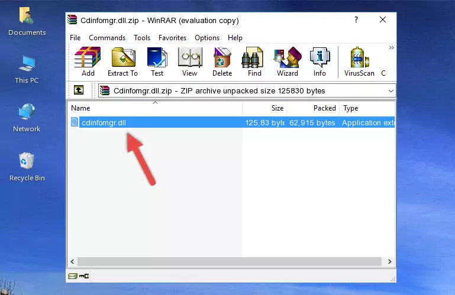Run the Test archive tool
The image size is (455, 295).
tap(157, 61)
